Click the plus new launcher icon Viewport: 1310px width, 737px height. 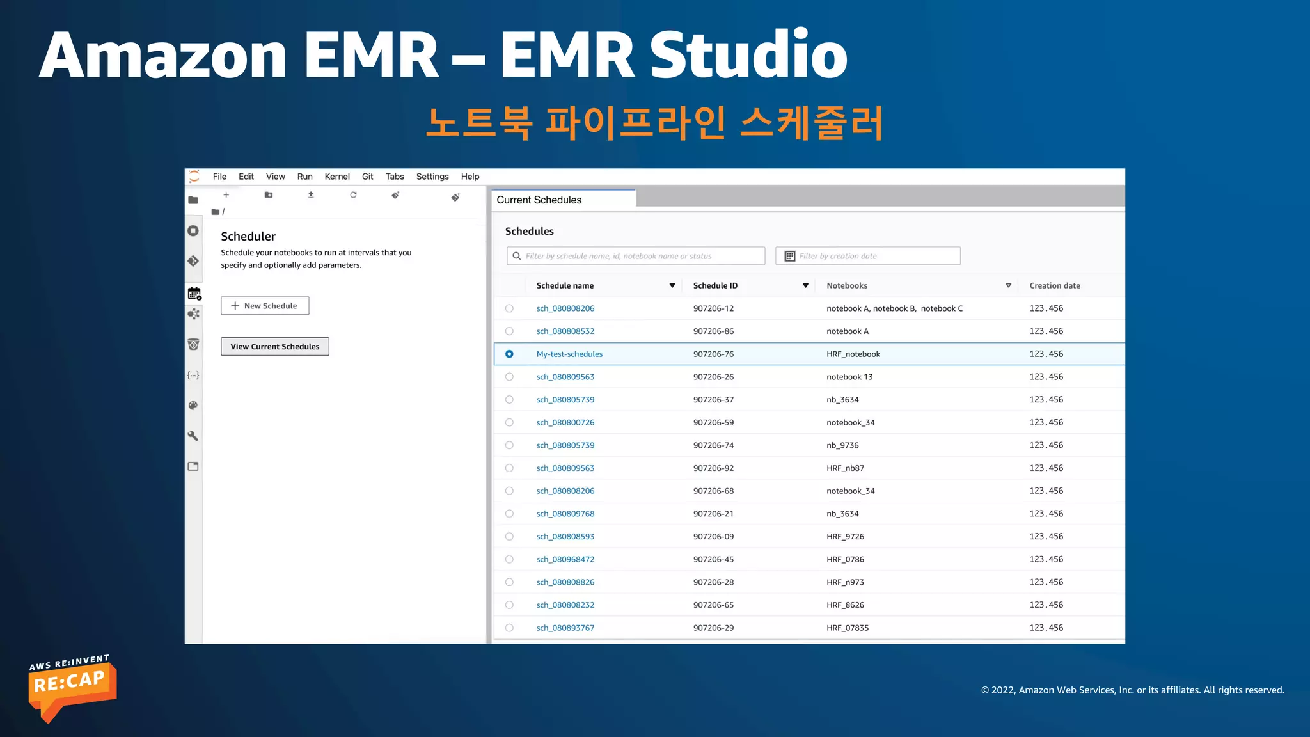pos(226,195)
